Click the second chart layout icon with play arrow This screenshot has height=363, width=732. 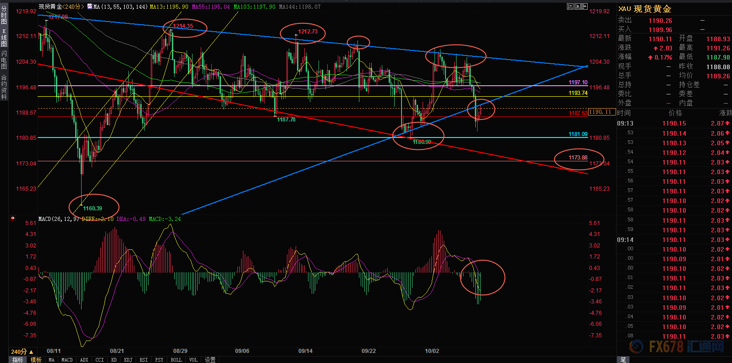[578, 6]
